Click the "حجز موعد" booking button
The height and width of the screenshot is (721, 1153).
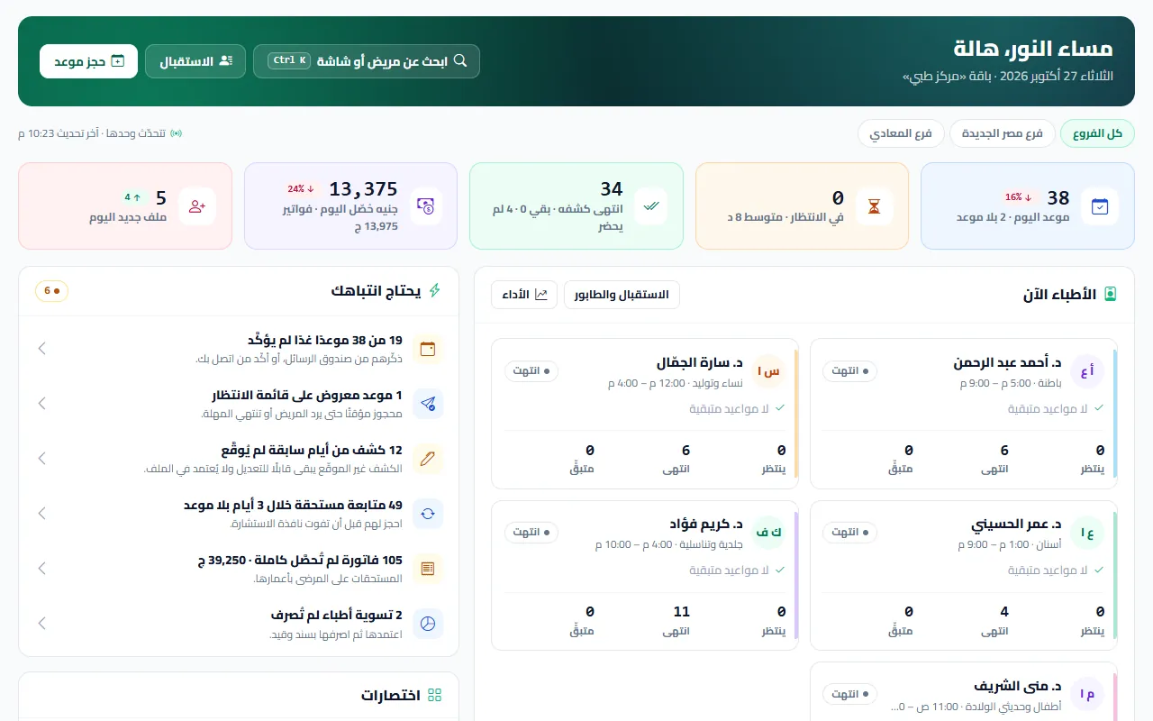[x=88, y=61]
